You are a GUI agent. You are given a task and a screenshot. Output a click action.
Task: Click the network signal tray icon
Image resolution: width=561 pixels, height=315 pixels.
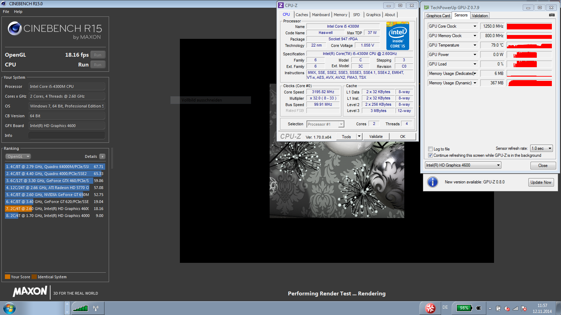pyautogui.click(x=515, y=308)
